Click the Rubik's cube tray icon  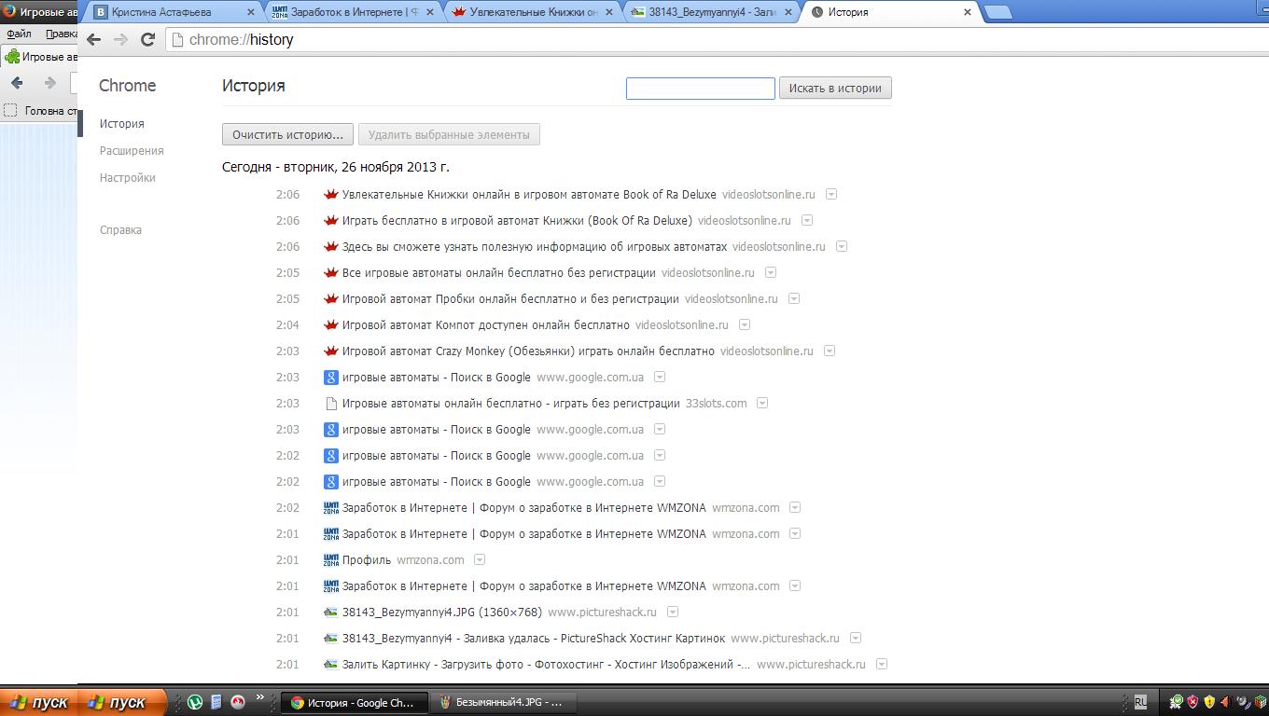(x=1259, y=702)
